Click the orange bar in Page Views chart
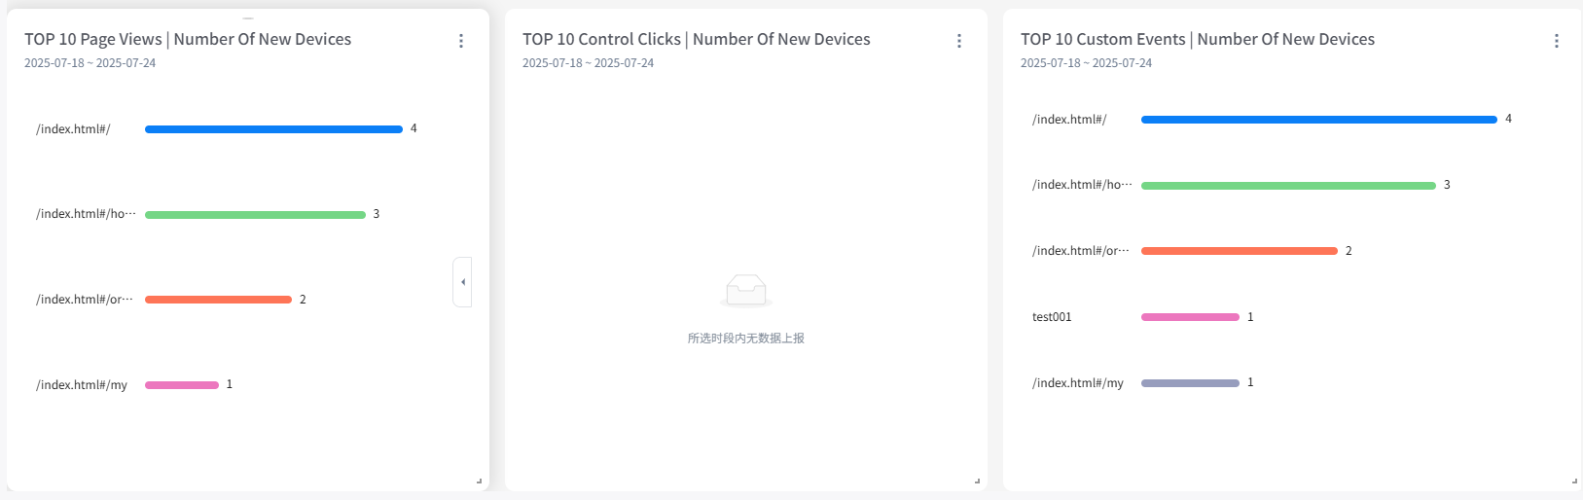The width and height of the screenshot is (1583, 500). coord(218,300)
